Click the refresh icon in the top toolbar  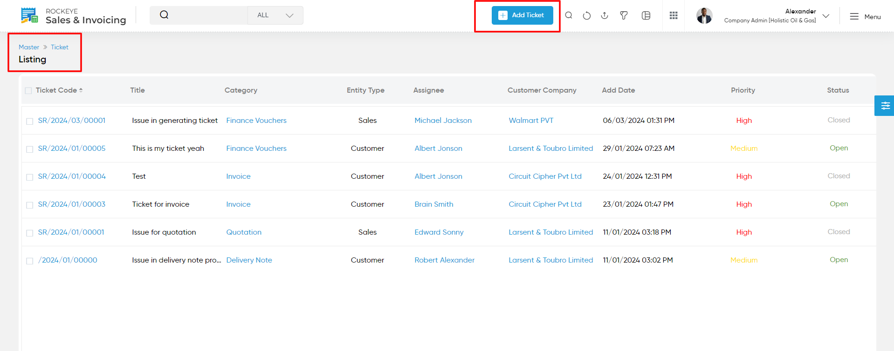tap(587, 15)
